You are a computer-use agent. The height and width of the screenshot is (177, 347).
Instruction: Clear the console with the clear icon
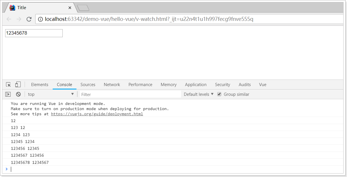(18, 94)
